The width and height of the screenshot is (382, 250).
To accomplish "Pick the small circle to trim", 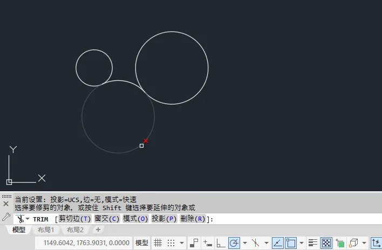I will (x=94, y=50).
